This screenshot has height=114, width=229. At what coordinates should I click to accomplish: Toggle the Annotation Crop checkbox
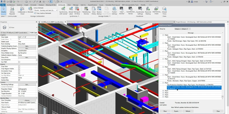[19, 71]
